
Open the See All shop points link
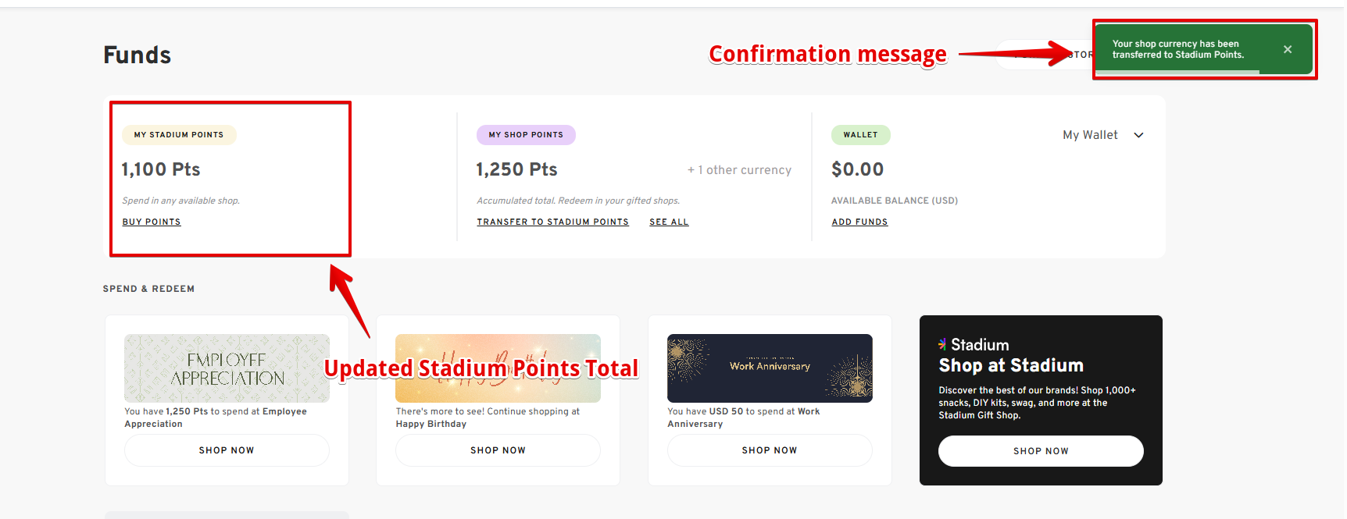tap(669, 222)
